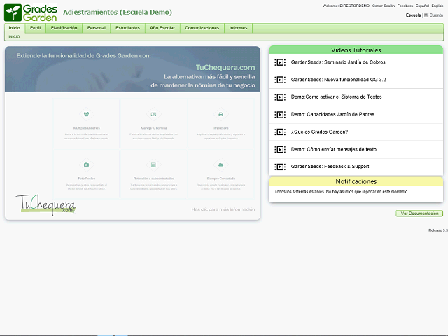Screen dimensions: 448x336
Task: Open GardenSeeds: Feedback & Support video
Action: click(x=330, y=167)
